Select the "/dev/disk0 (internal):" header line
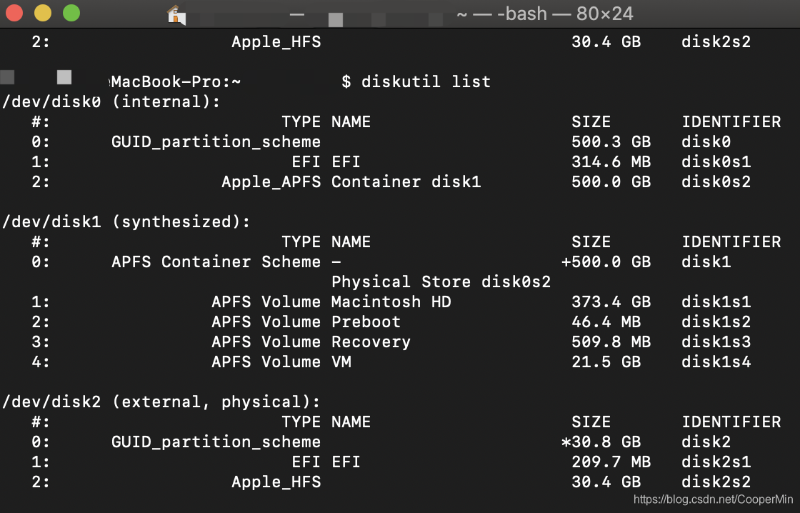 (112, 101)
